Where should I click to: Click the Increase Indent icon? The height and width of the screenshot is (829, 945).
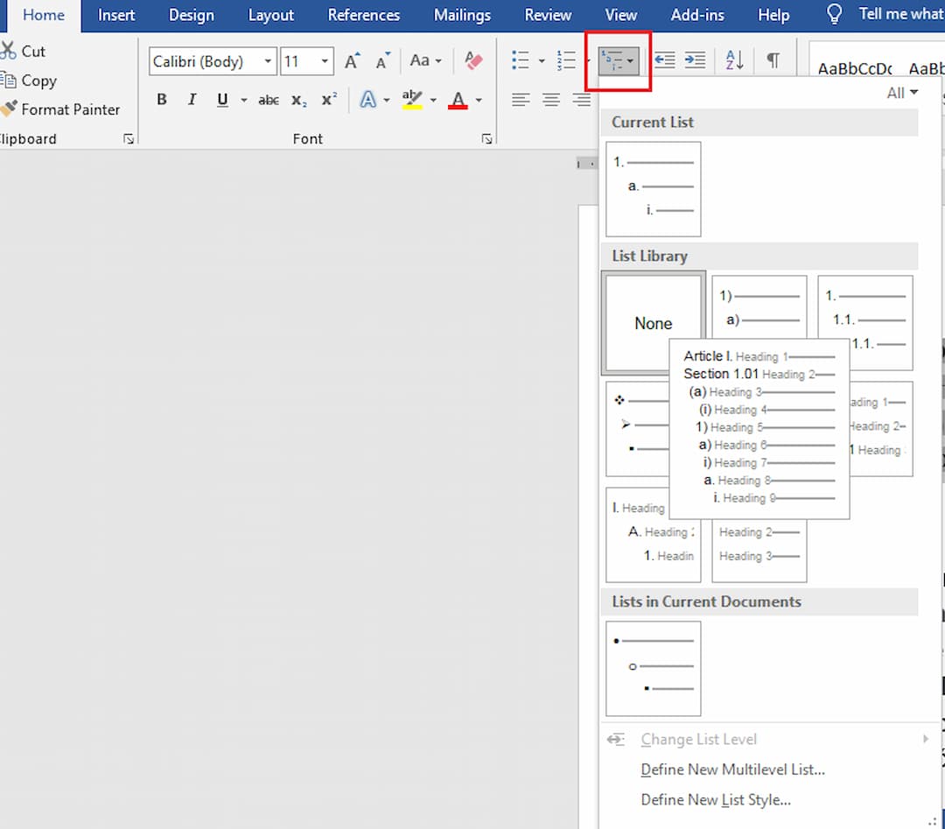[695, 60]
